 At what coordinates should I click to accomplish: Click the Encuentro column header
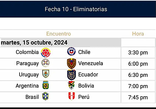point(59,34)
